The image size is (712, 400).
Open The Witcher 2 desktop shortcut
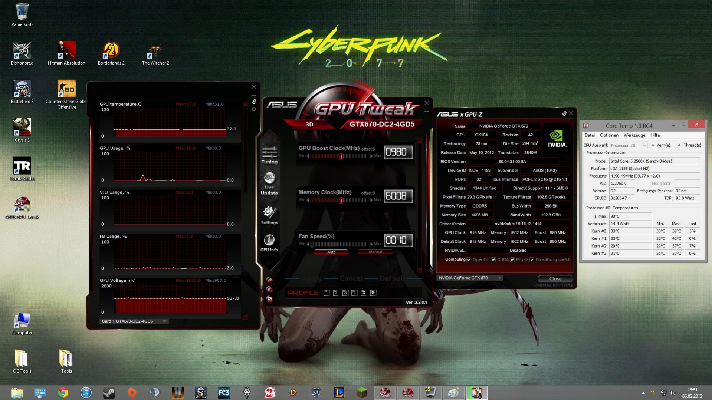(x=155, y=53)
